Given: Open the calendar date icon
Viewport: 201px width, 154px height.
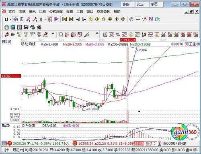Looking at the screenshot, I should 6,27.
